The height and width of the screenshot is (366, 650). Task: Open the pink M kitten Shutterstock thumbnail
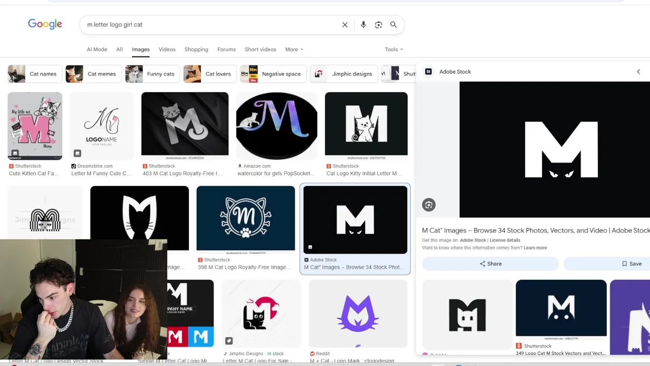click(35, 126)
